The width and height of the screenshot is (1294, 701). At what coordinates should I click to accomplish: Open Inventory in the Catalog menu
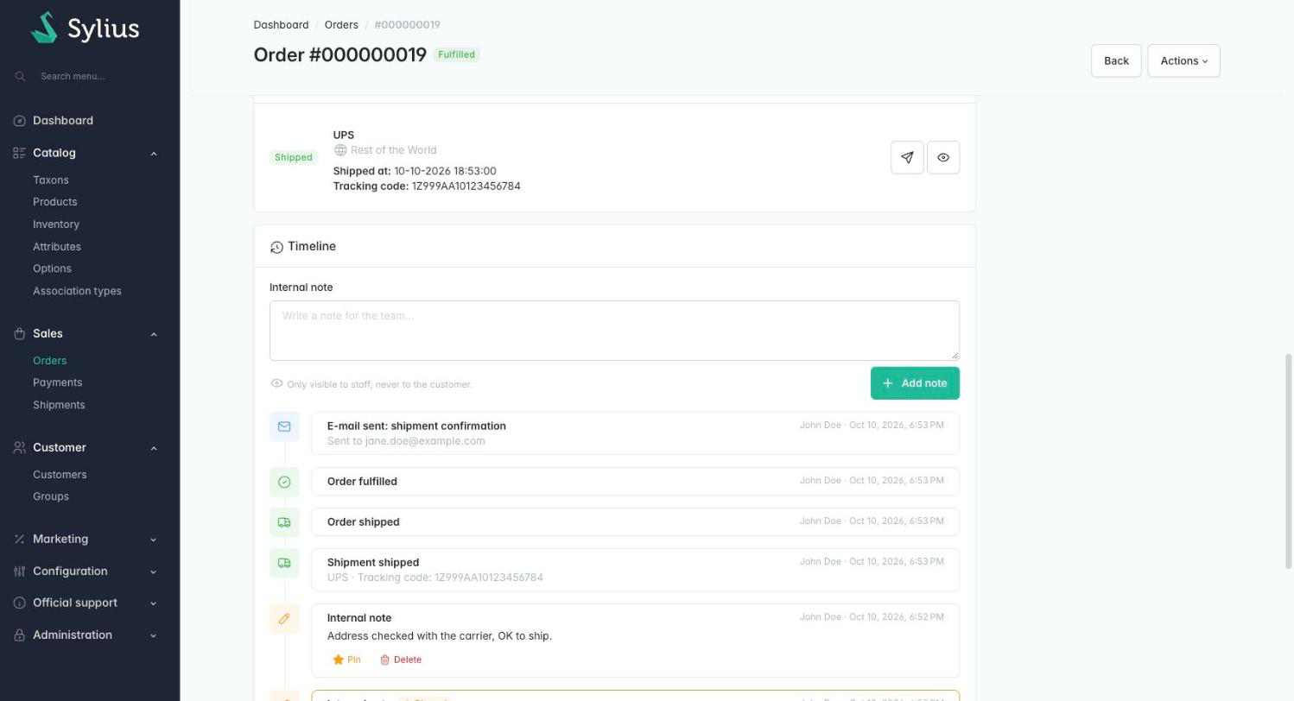pyautogui.click(x=56, y=224)
